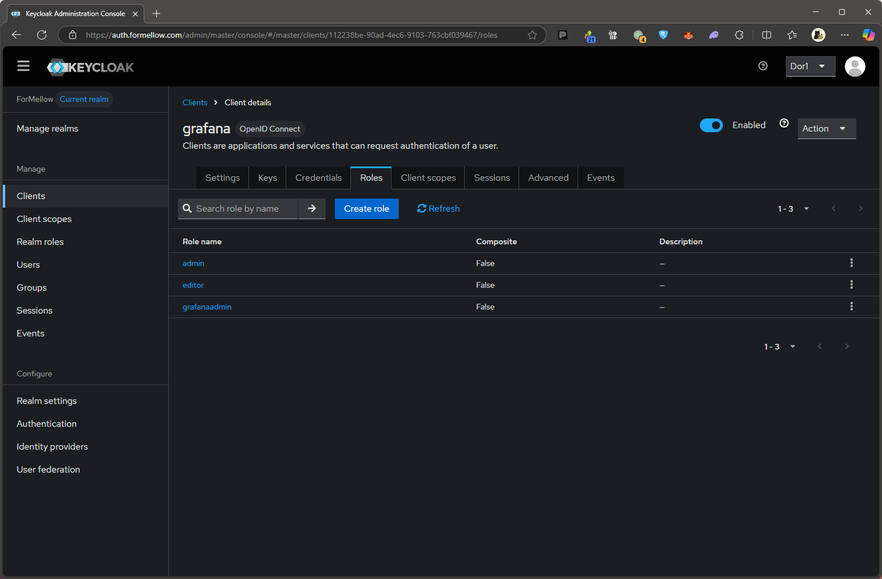
Task: Open the client Events tab
Action: point(600,178)
